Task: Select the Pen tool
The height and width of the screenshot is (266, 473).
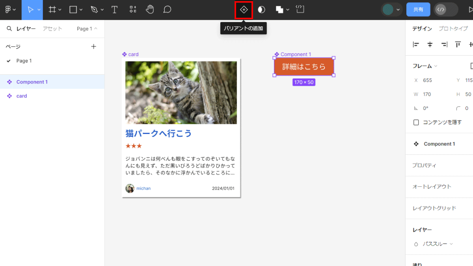Action: pyautogui.click(x=94, y=9)
